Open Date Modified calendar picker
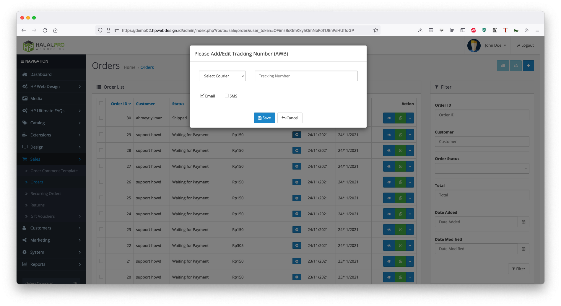Screen dimensions: 561x306 [x=523, y=249]
